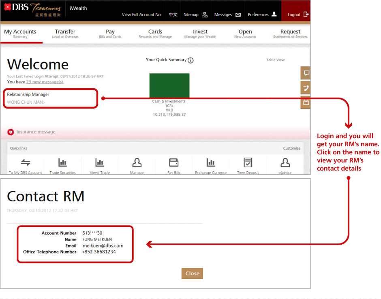Image resolution: width=381 pixels, height=299 pixels.
Task: Click the green Cash & Investments bar
Action: tap(169, 85)
